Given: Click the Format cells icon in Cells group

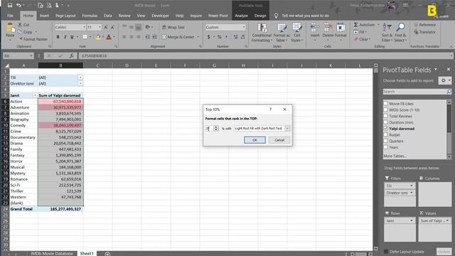Looking at the screenshot, I should coord(341,27).
